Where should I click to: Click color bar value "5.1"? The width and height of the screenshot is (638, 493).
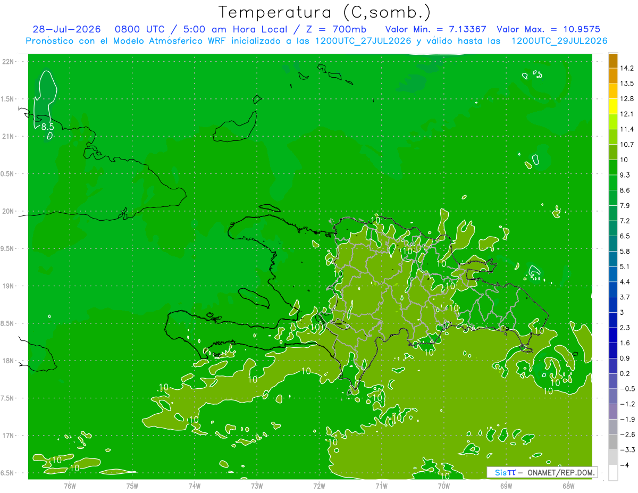pyautogui.click(x=625, y=266)
